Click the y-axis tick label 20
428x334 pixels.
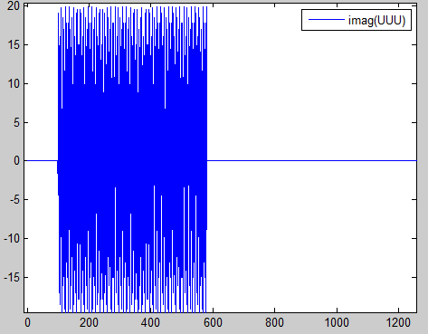click(14, 5)
